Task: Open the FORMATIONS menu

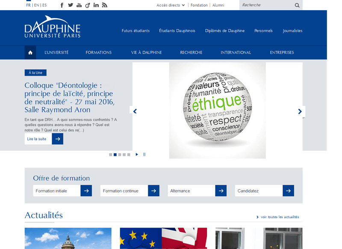Action: pyautogui.click(x=99, y=53)
